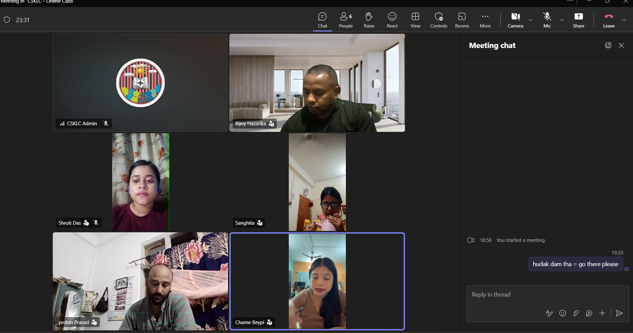
Task: Attach a file to the chat message
Action: click(x=576, y=313)
